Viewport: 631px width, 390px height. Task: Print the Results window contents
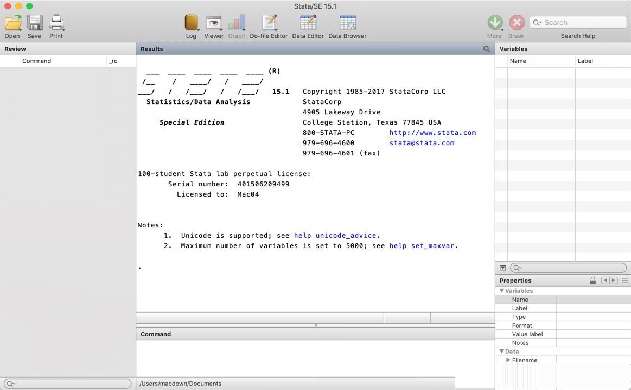tap(56, 22)
